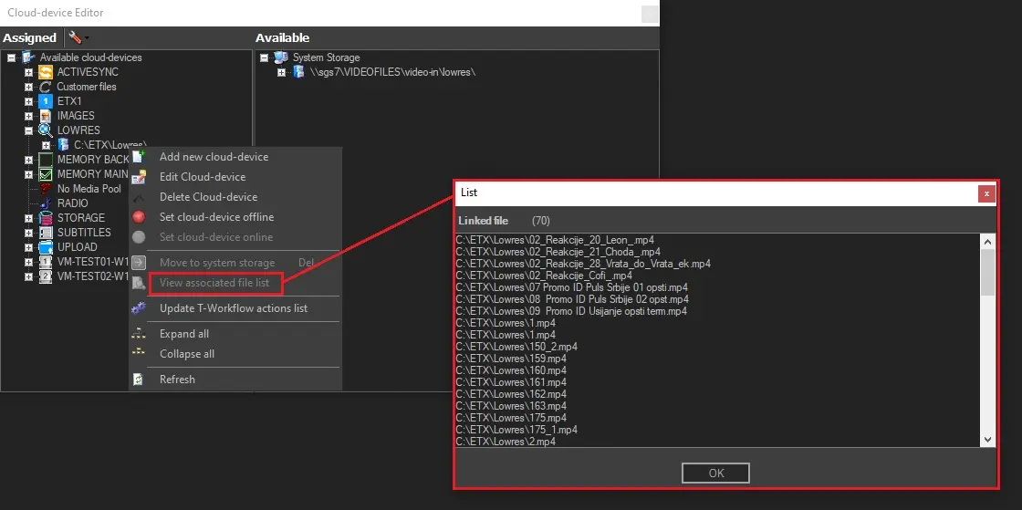Open the wrench tools dropdown
This screenshot has width=1022, height=510.
[77, 38]
